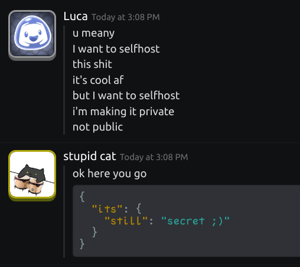The width and height of the screenshot is (300, 267).
Task: Select the 'ok here you go' message
Action: (110, 174)
